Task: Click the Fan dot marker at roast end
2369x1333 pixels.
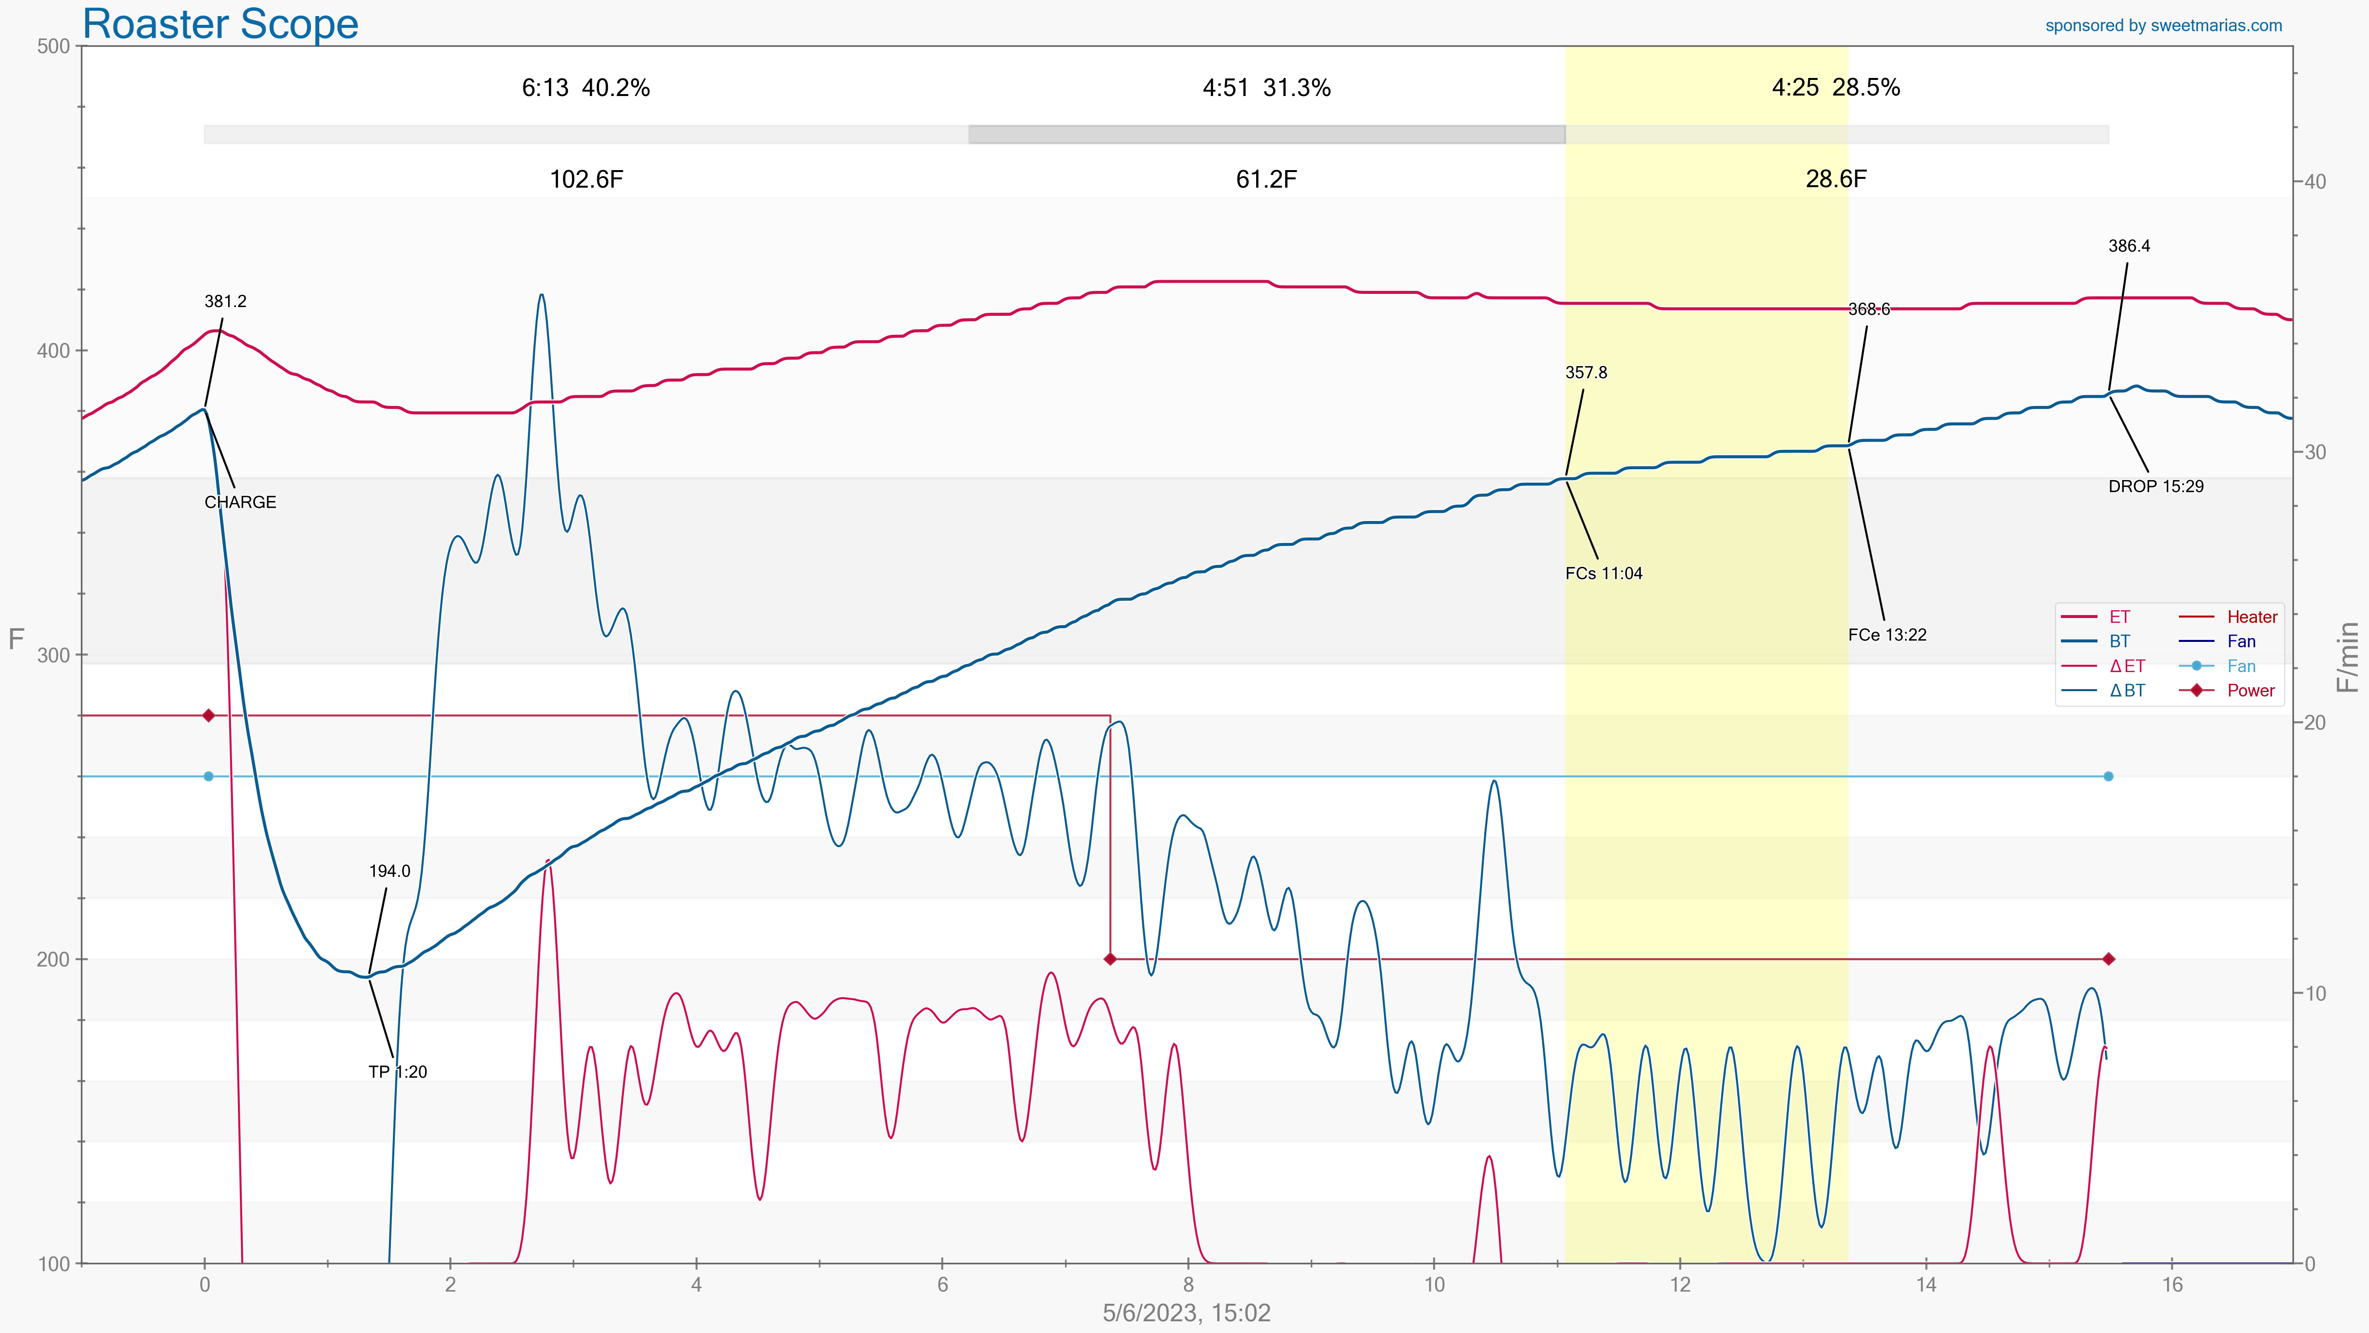Action: (2109, 777)
